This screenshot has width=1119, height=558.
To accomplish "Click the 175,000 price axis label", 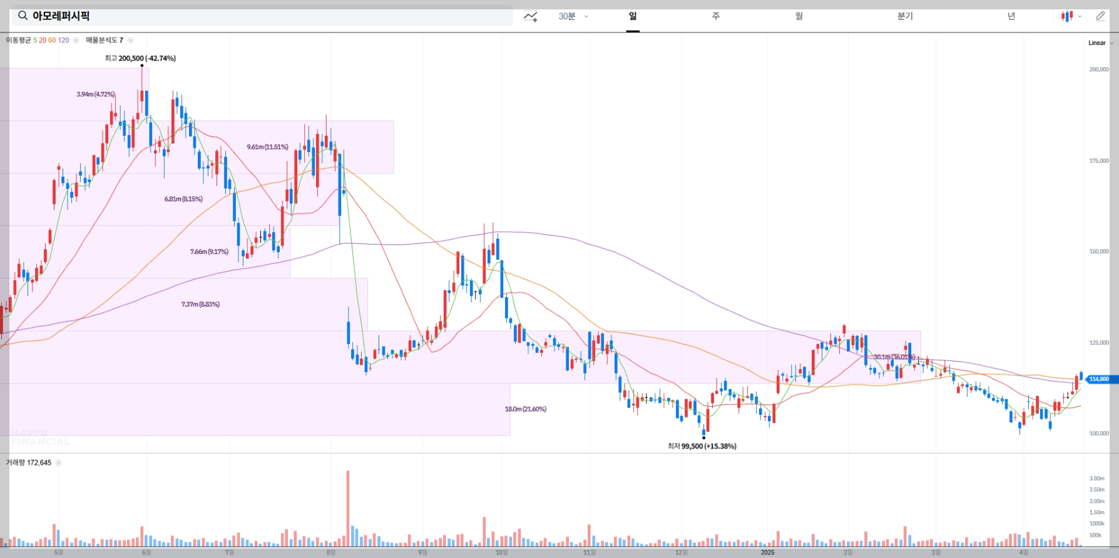I will tap(1099, 161).
